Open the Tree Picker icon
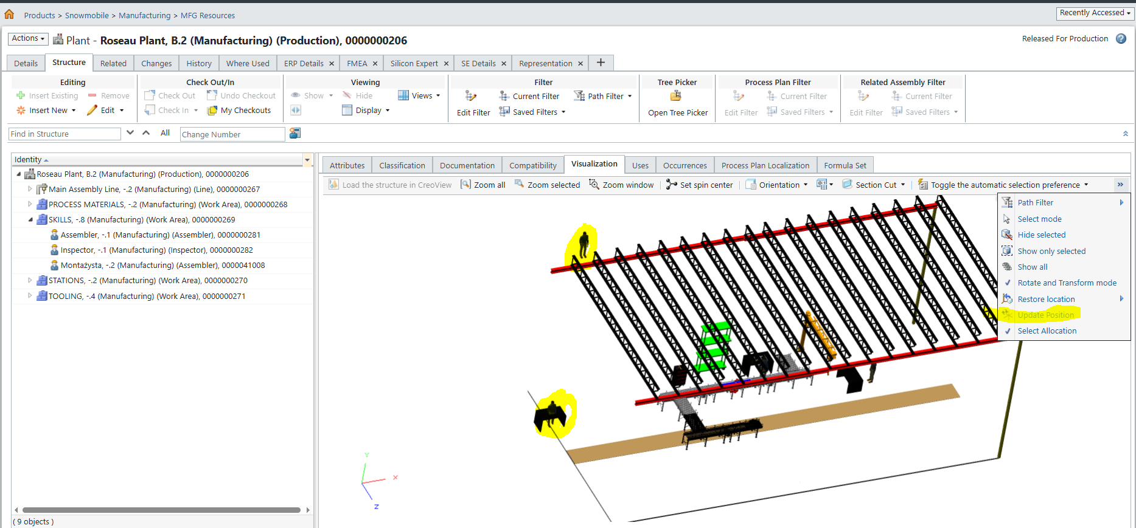The width and height of the screenshot is (1136, 528). tap(676, 96)
